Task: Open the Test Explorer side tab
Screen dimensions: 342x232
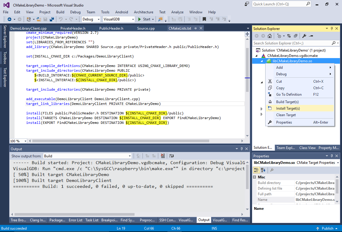Action: coord(5,77)
